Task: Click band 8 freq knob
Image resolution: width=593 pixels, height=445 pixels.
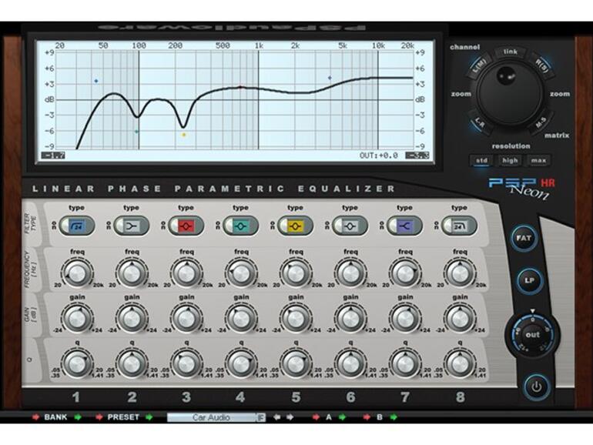Action: [x=460, y=273]
